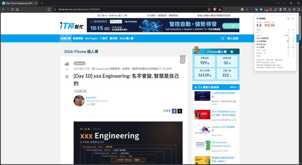The height and width of the screenshot is (165, 302).
Task: Open OT 資安防護生產現場實務 video link
Action: 223,95
